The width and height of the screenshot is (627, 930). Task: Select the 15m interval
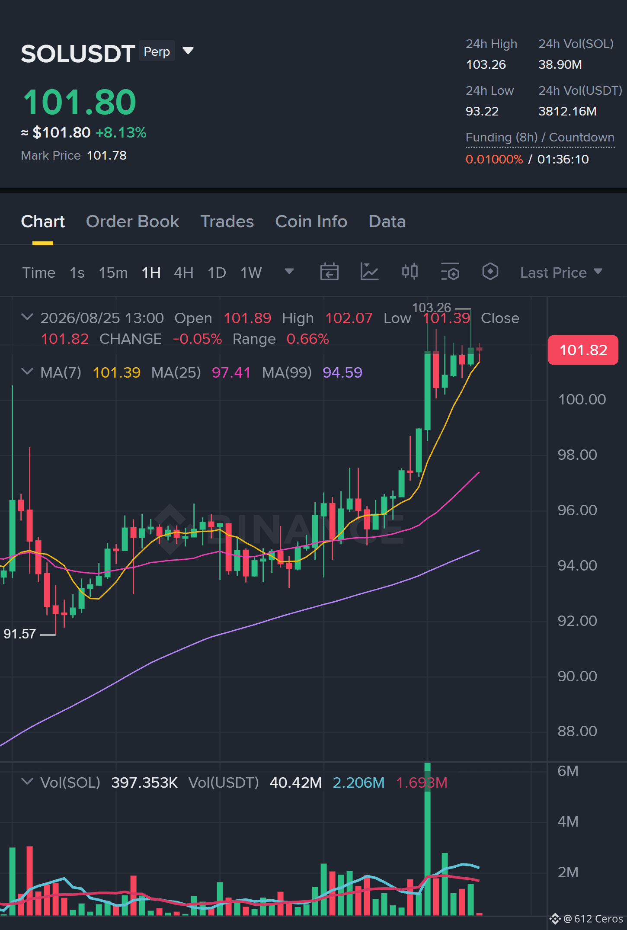click(113, 273)
